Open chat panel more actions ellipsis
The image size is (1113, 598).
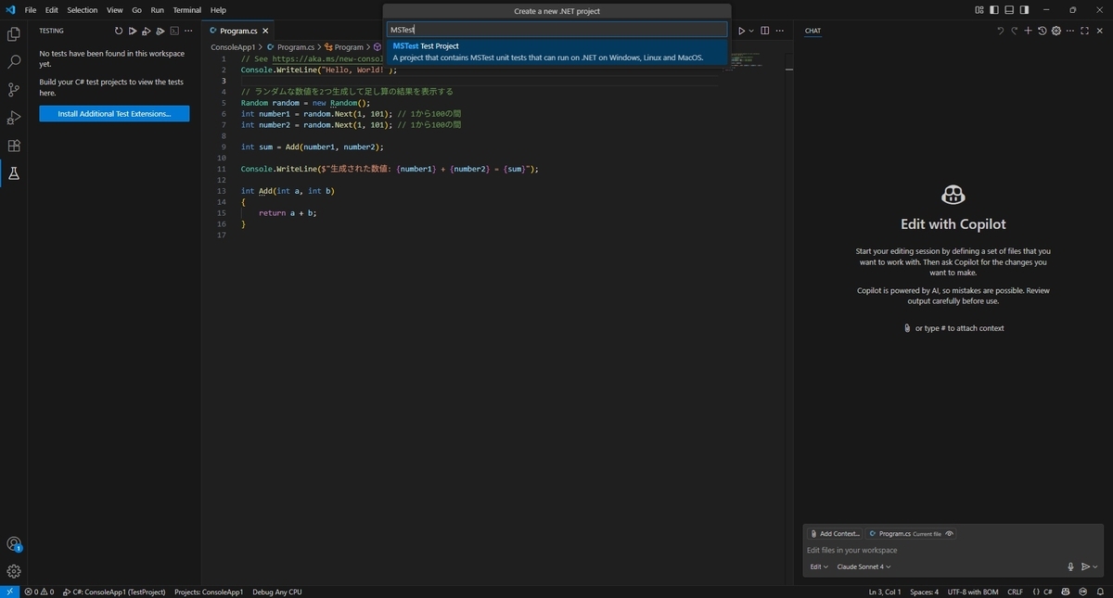[1070, 31]
